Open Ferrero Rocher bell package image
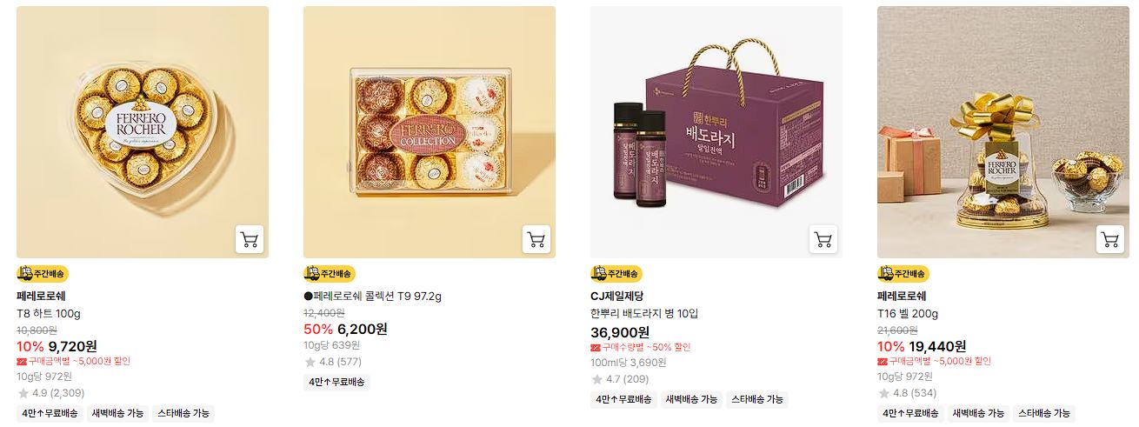This screenshot has height=427, width=1139. point(1003,132)
